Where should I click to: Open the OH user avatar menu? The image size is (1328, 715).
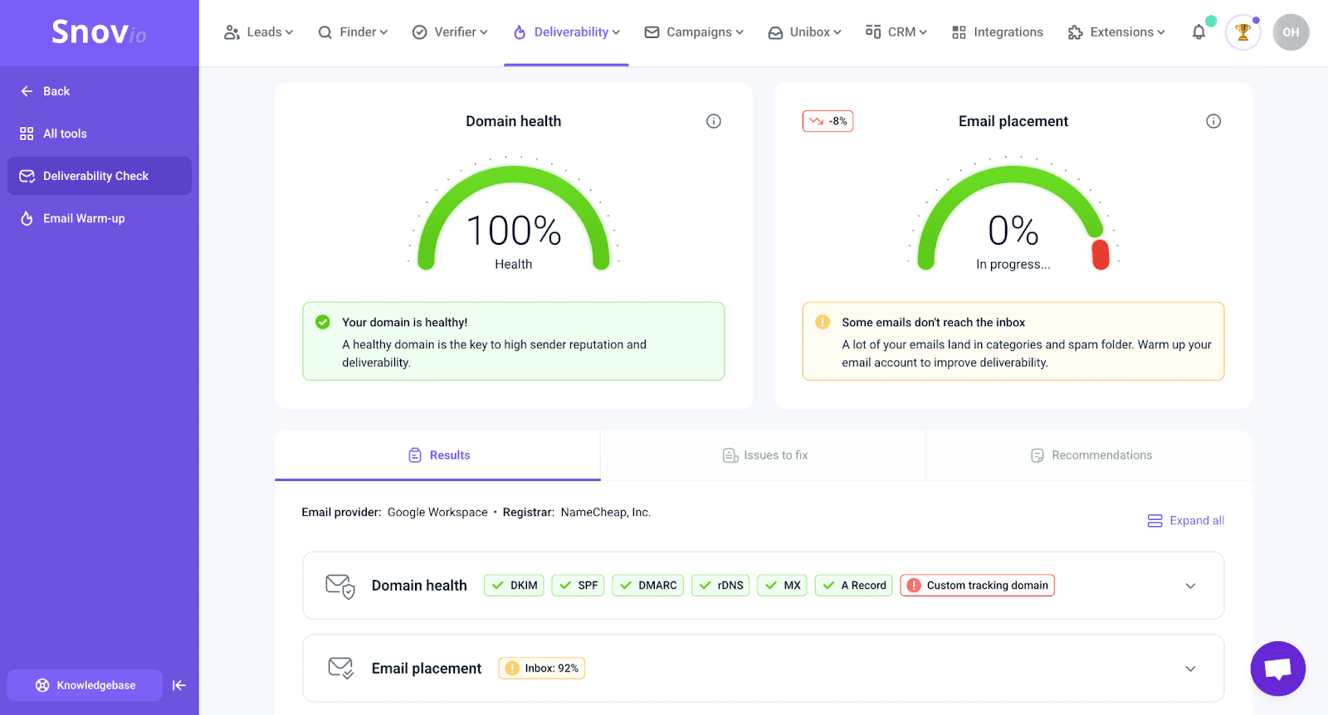(x=1291, y=32)
